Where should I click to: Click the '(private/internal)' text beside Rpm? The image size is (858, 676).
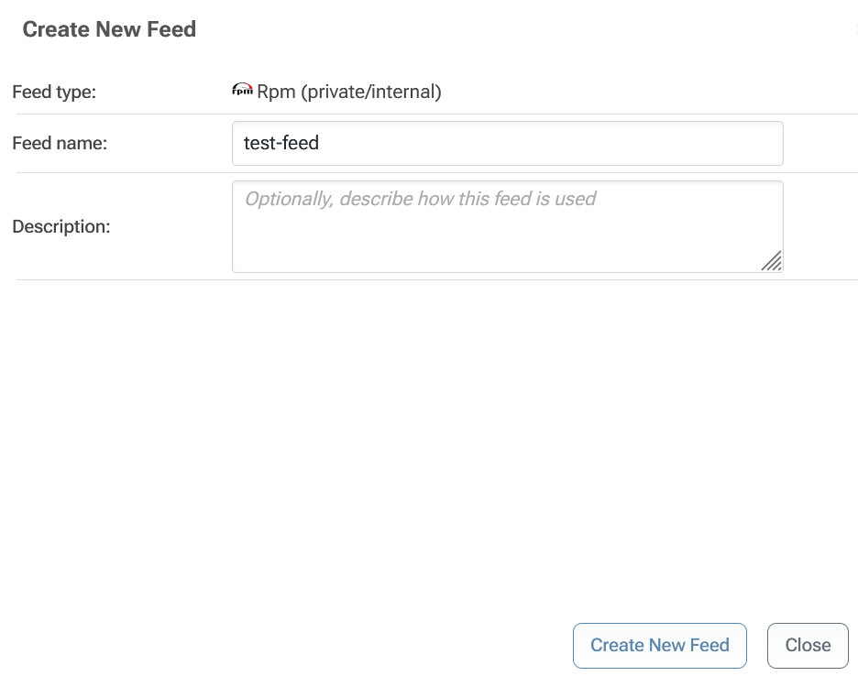coord(371,92)
